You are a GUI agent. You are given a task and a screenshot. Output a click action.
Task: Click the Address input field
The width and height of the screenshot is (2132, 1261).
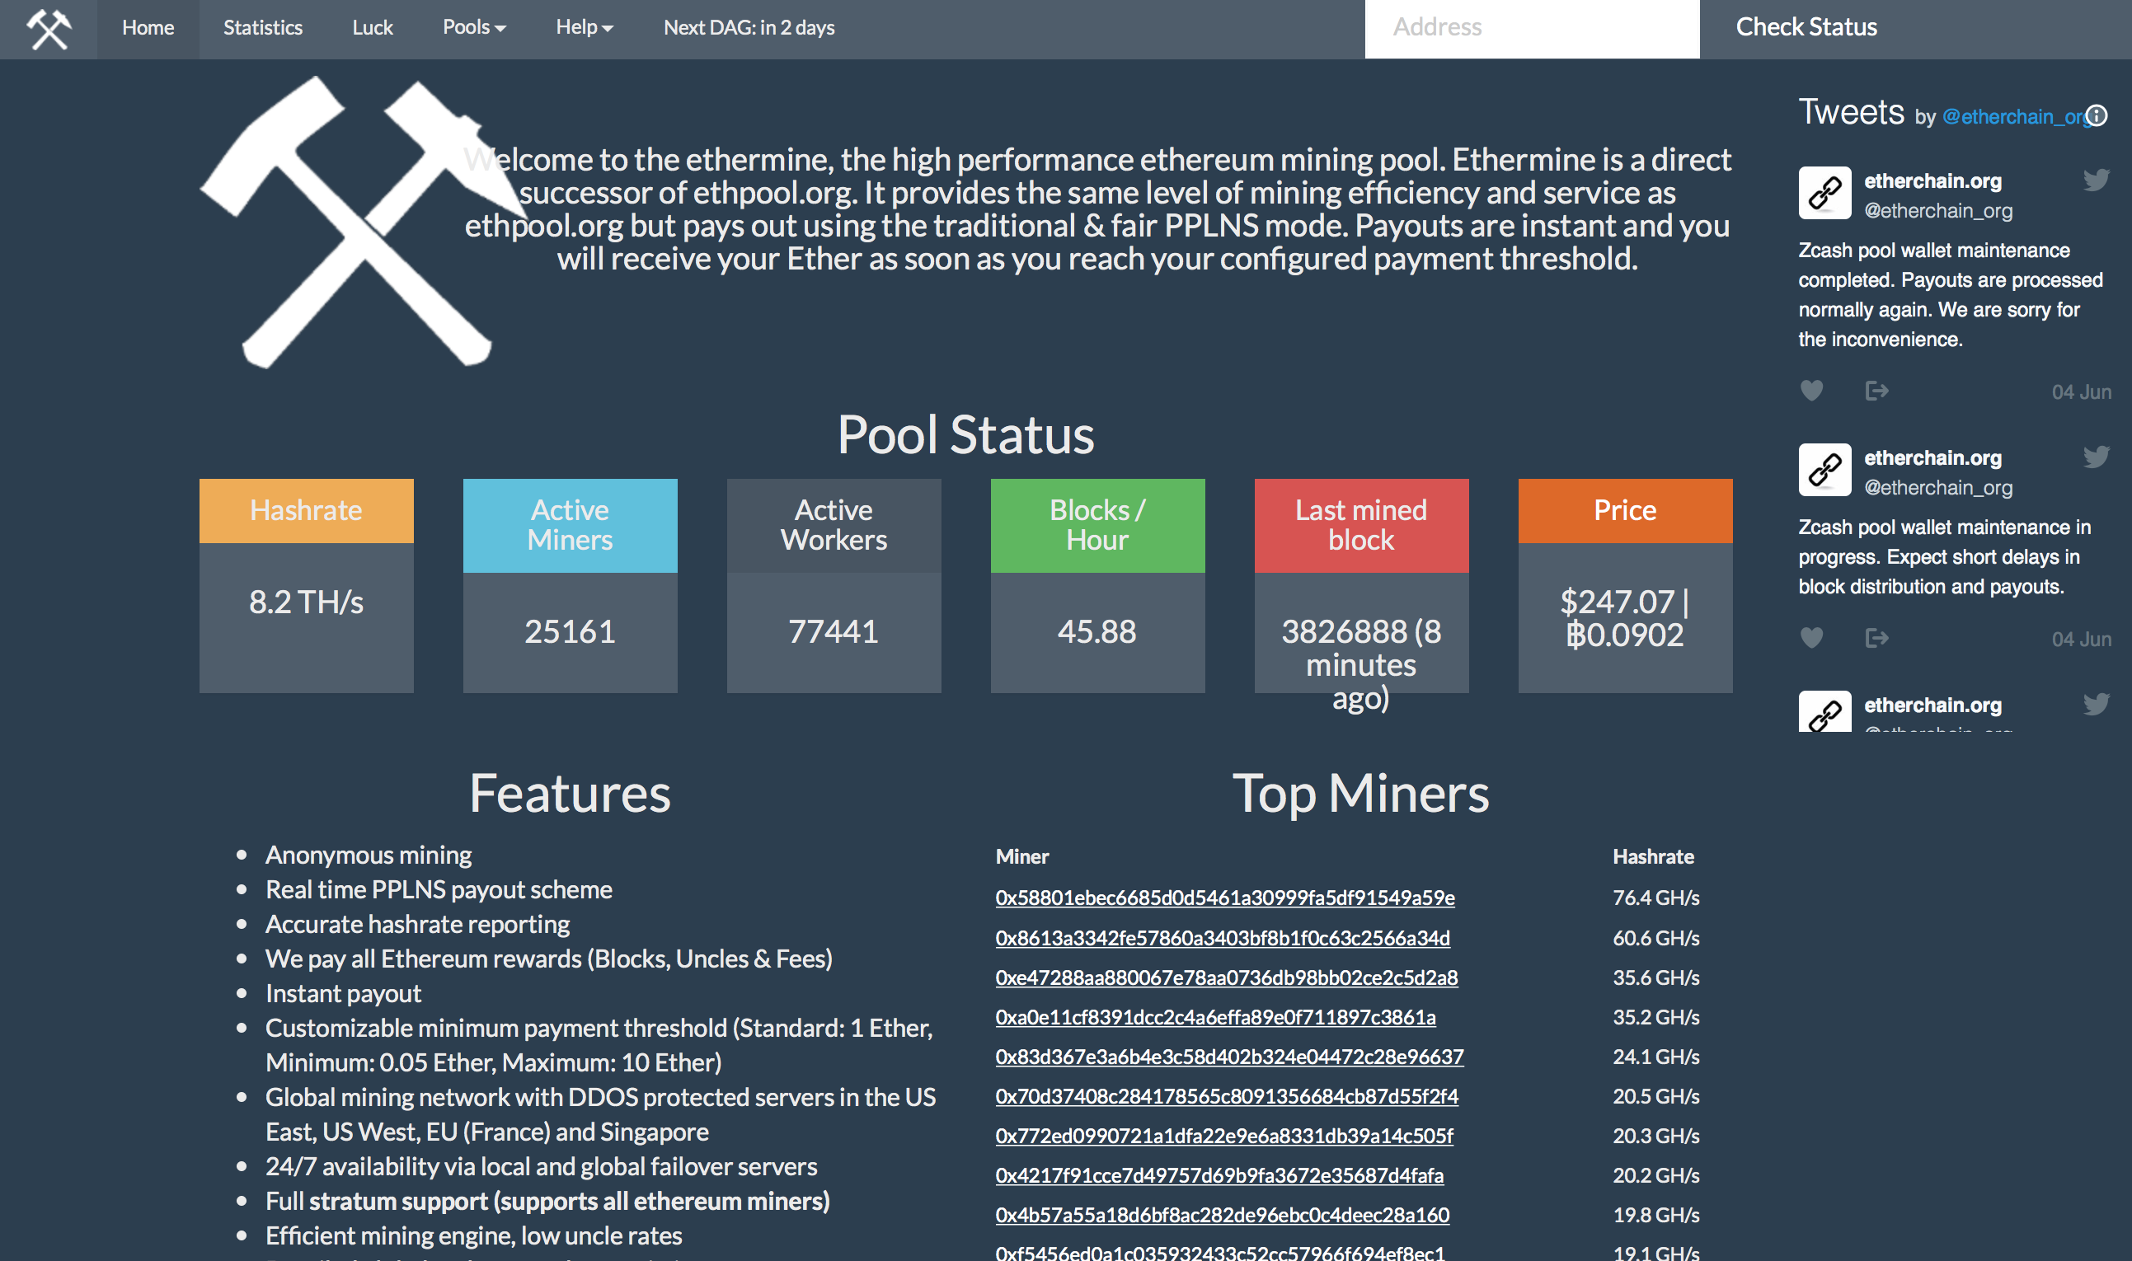(x=1531, y=28)
